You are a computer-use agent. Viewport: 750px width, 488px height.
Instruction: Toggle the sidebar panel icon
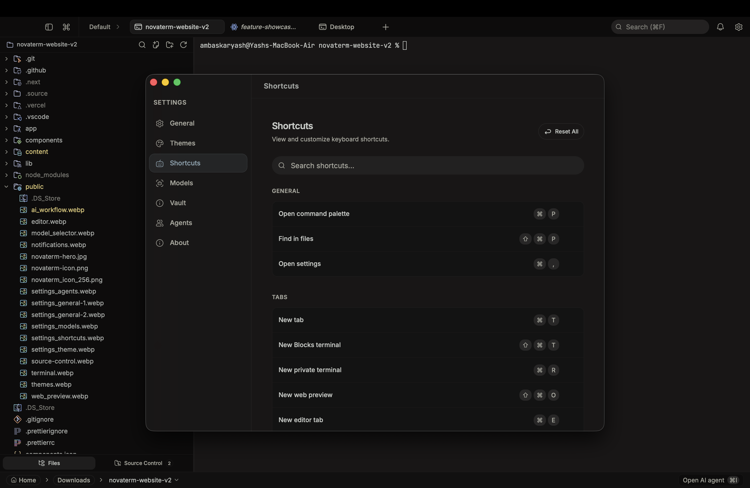tap(49, 27)
